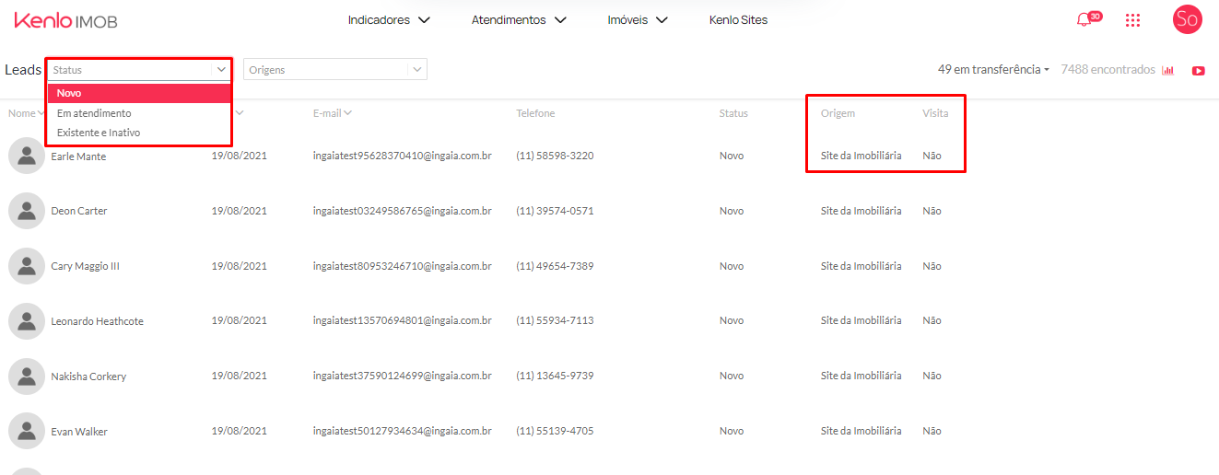Viewport: 1219px width, 475px height.
Task: Click email ingaiatest80953246710@ingaia.com.br
Action: 402,266
